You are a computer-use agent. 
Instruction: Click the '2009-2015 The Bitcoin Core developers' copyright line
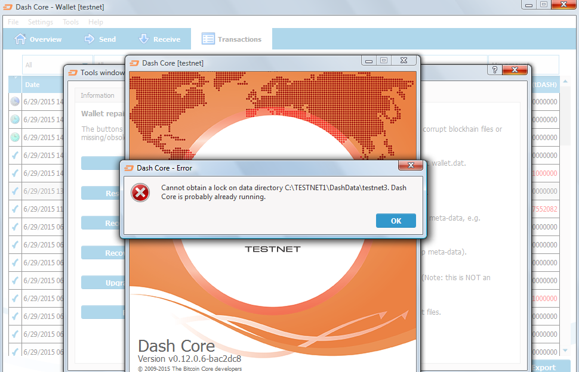190,368
